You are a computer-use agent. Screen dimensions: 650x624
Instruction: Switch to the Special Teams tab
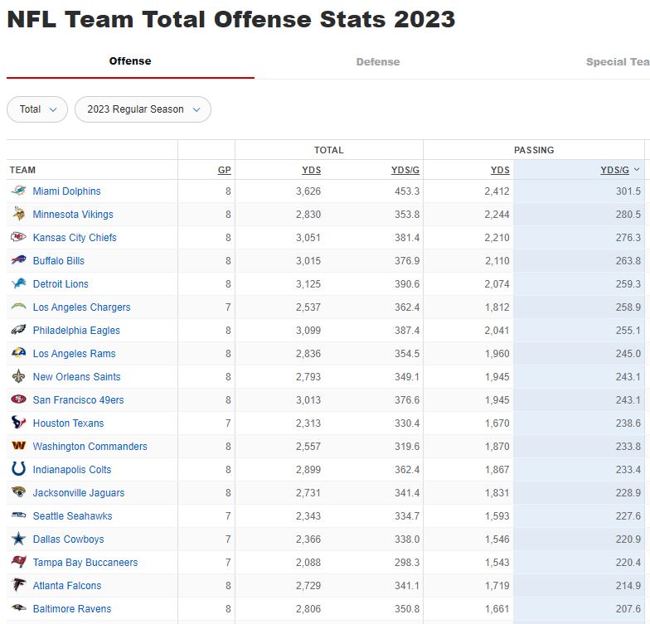click(618, 61)
